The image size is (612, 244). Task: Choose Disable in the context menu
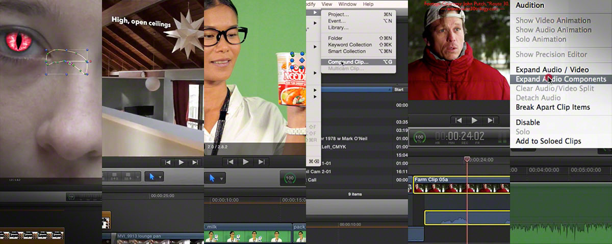(561, 123)
